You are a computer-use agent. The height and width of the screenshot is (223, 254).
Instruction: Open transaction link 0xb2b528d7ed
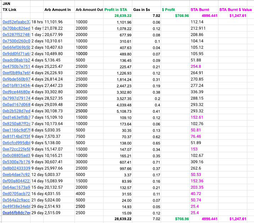pos(16,111)
